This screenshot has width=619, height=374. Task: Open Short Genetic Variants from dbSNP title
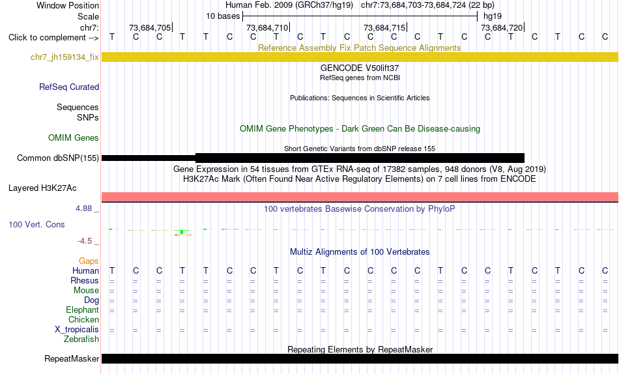(x=360, y=149)
